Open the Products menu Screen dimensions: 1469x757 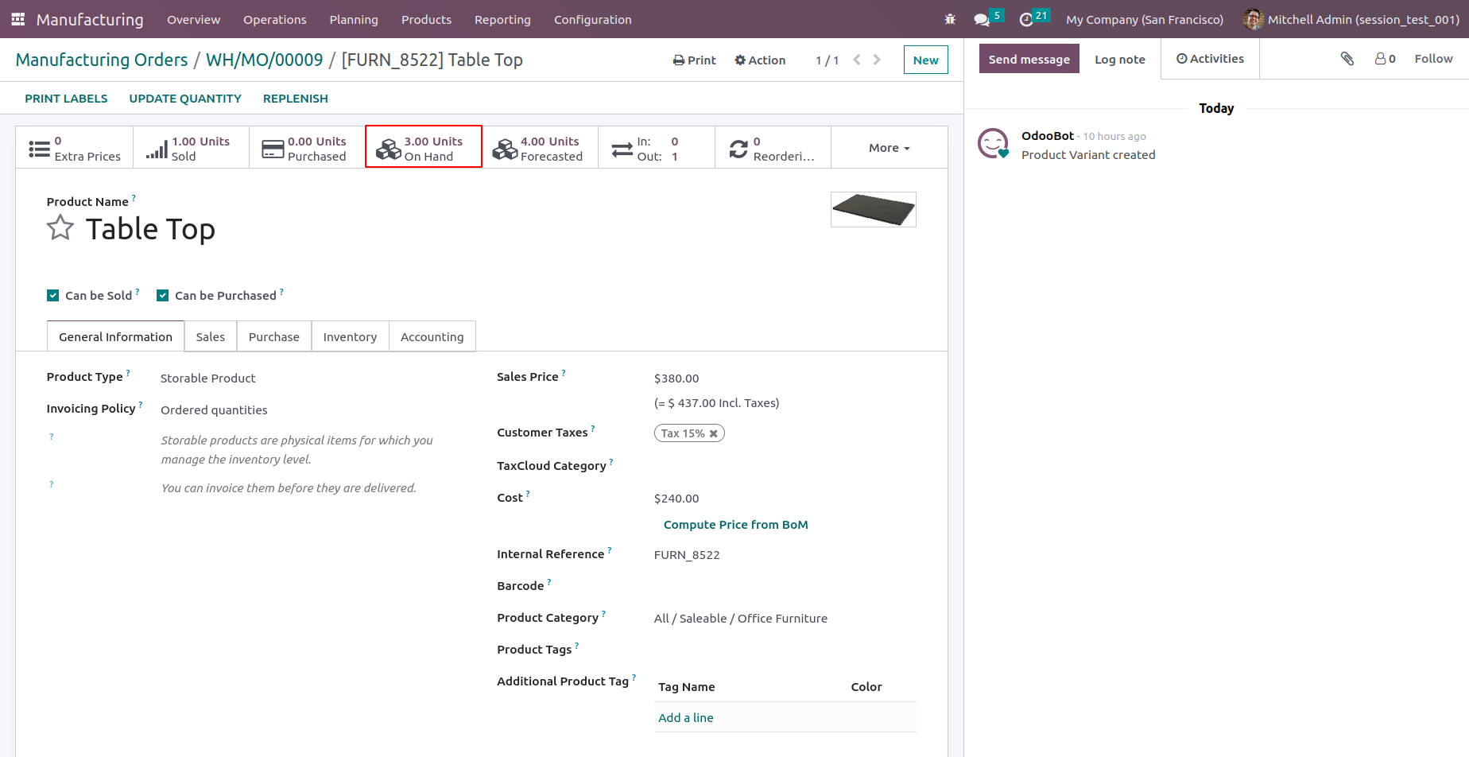tap(426, 19)
